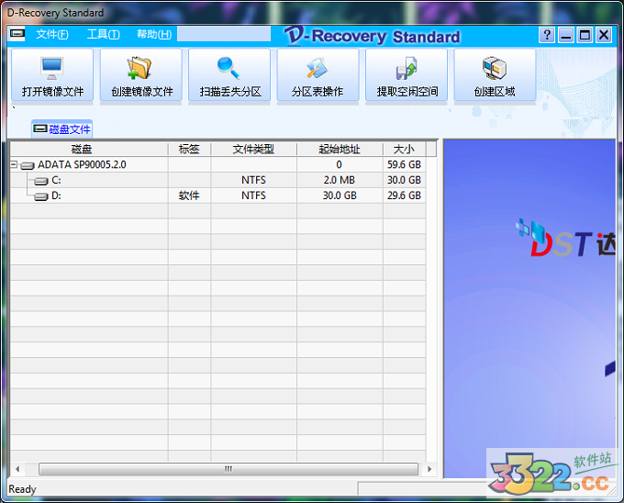The height and width of the screenshot is (503, 624).
Task: Switch to the 磁盘文件 tab
Action: tap(62, 129)
